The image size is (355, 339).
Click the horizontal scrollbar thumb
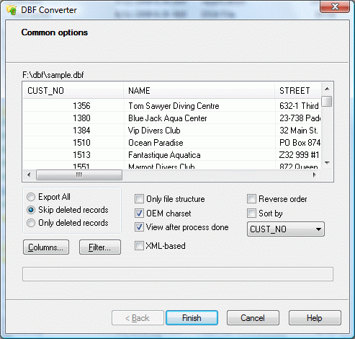click(x=79, y=175)
